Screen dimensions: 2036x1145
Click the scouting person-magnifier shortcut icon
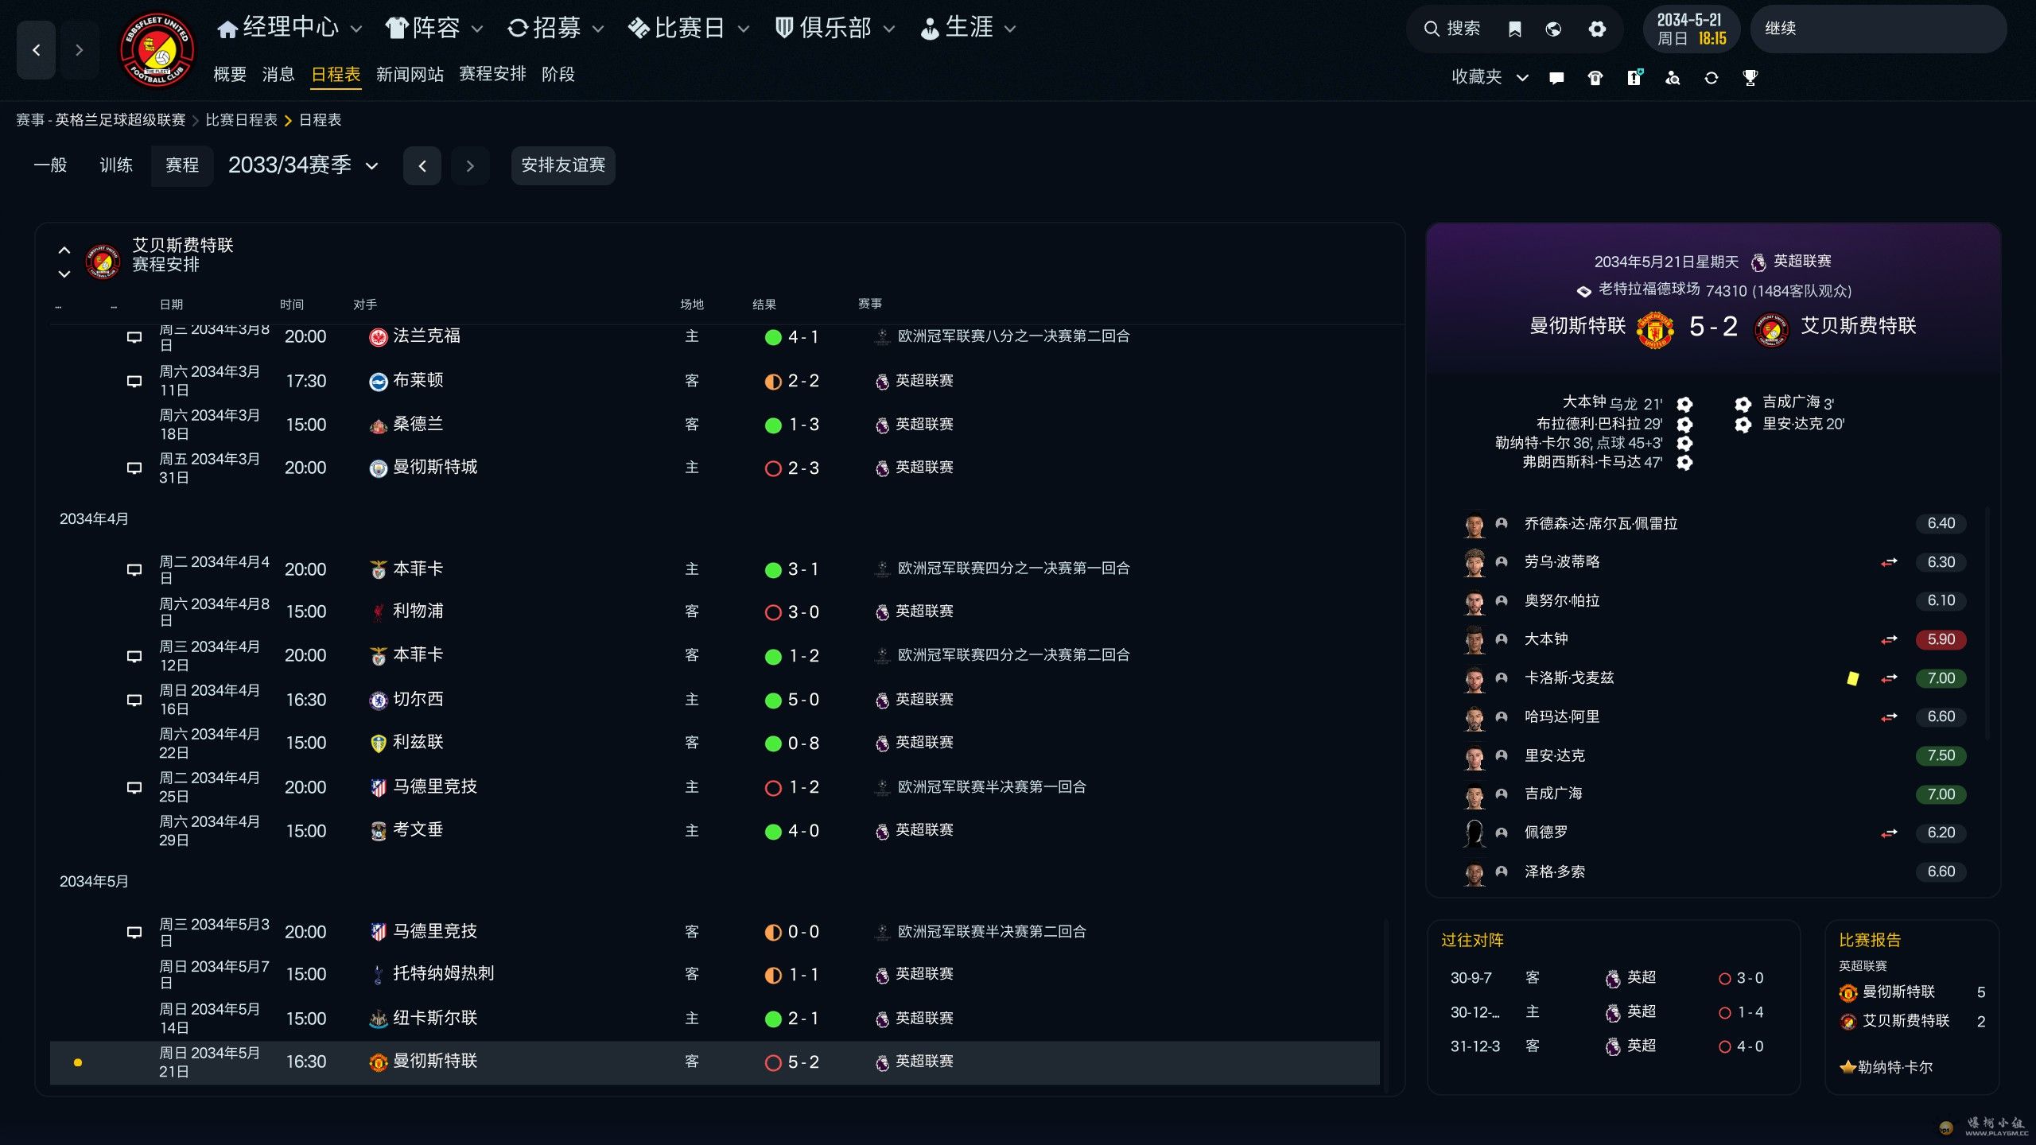pos(1673,78)
